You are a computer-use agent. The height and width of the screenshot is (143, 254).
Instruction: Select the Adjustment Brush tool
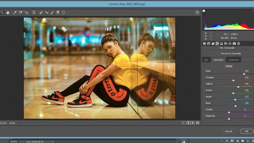click(52, 12)
